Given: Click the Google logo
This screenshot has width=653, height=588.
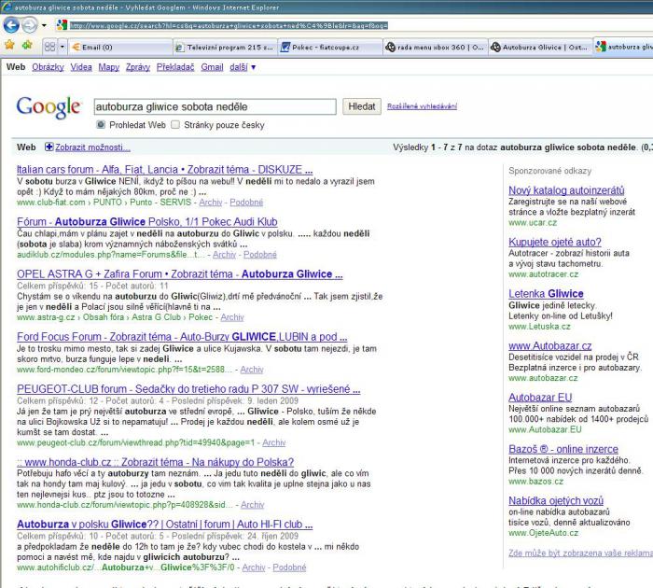Looking at the screenshot, I should (x=50, y=109).
